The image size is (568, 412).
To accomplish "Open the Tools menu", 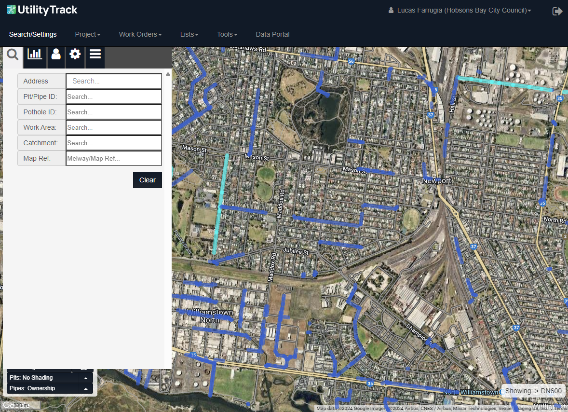I will 227,34.
